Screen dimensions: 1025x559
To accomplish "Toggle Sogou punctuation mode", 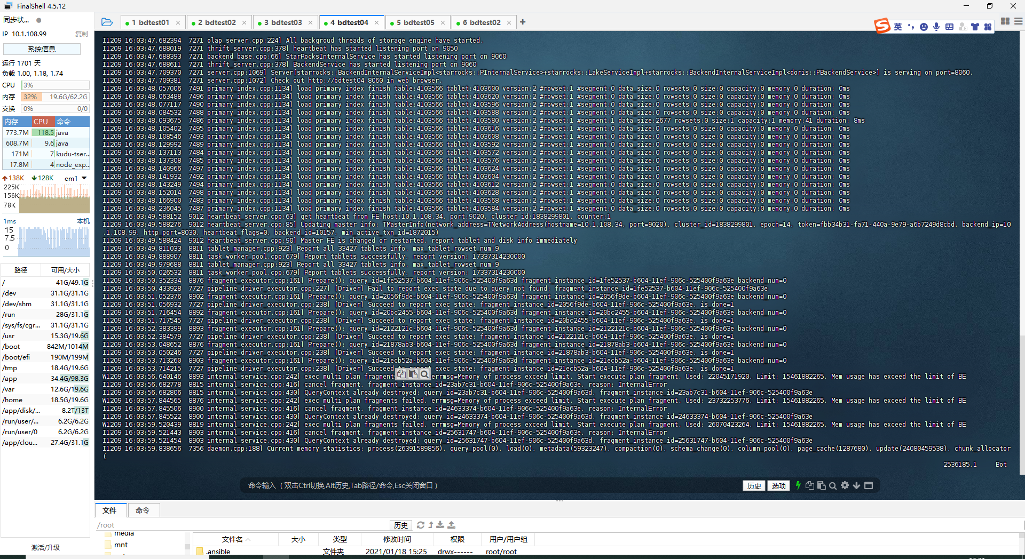I will (911, 27).
